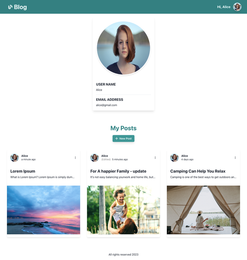This screenshot has height=260, width=247.
Task: Click the alice@gmail.com email address
Action: 106,105
